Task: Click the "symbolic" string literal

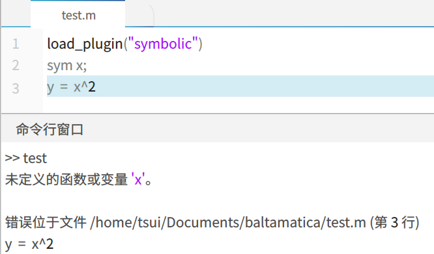Action: coord(163,44)
